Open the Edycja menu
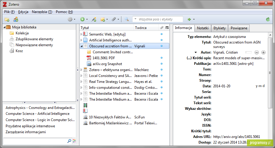 23,12
